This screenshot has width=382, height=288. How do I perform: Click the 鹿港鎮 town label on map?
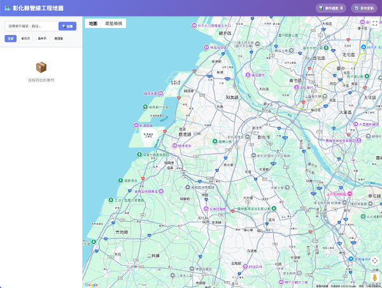click(x=185, y=134)
